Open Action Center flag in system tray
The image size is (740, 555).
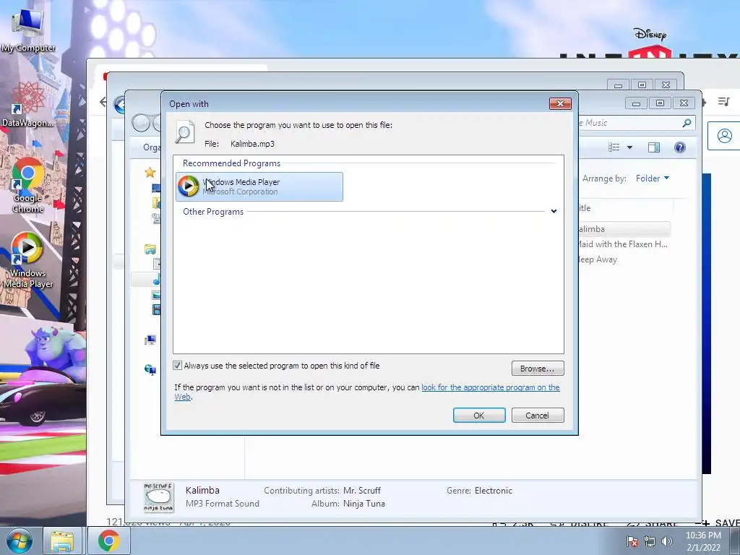pyautogui.click(x=632, y=541)
